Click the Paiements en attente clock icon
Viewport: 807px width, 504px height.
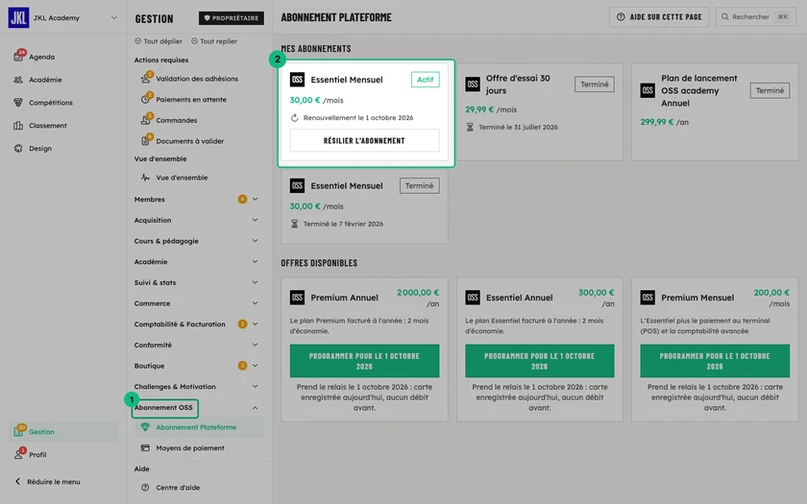click(146, 99)
